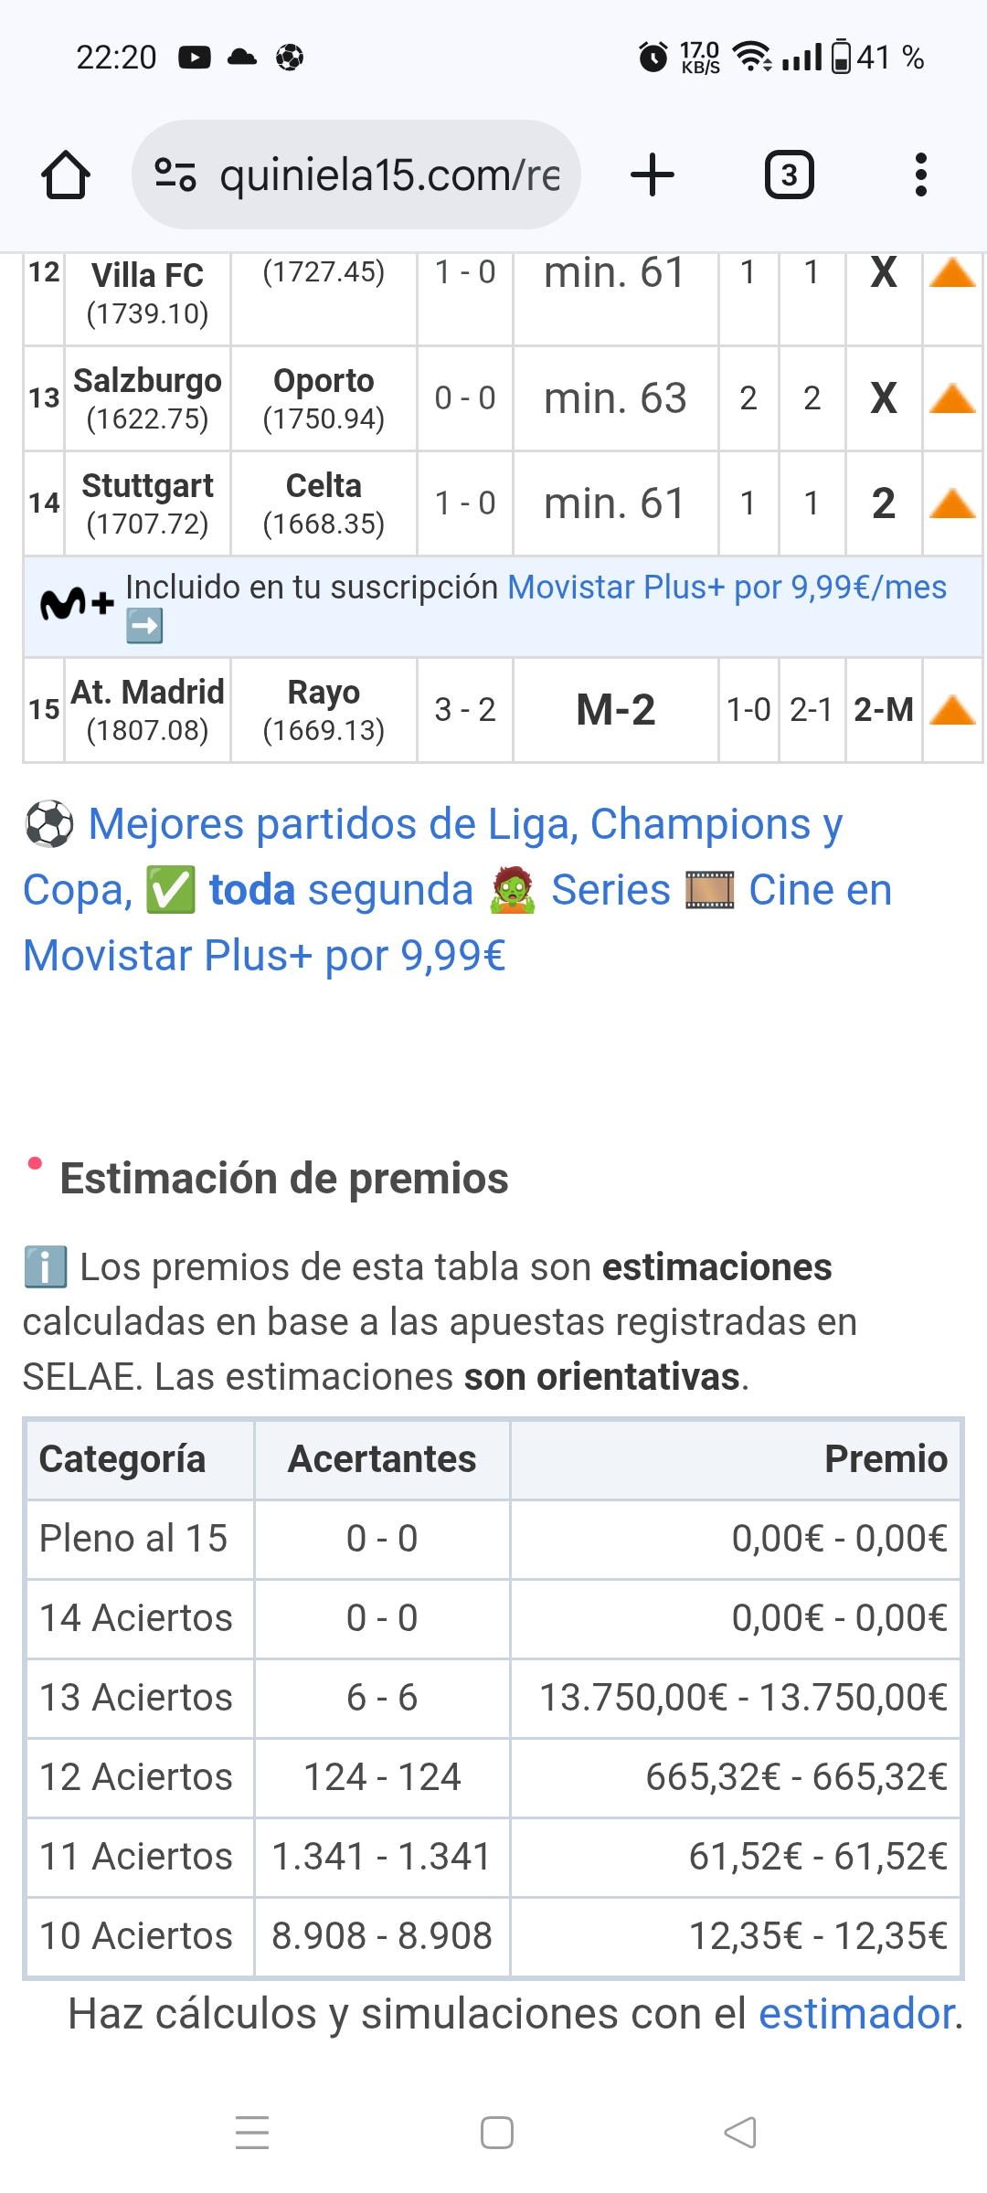This screenshot has width=987, height=2193.
Task: Open a new tab with plus icon
Action: [653, 175]
